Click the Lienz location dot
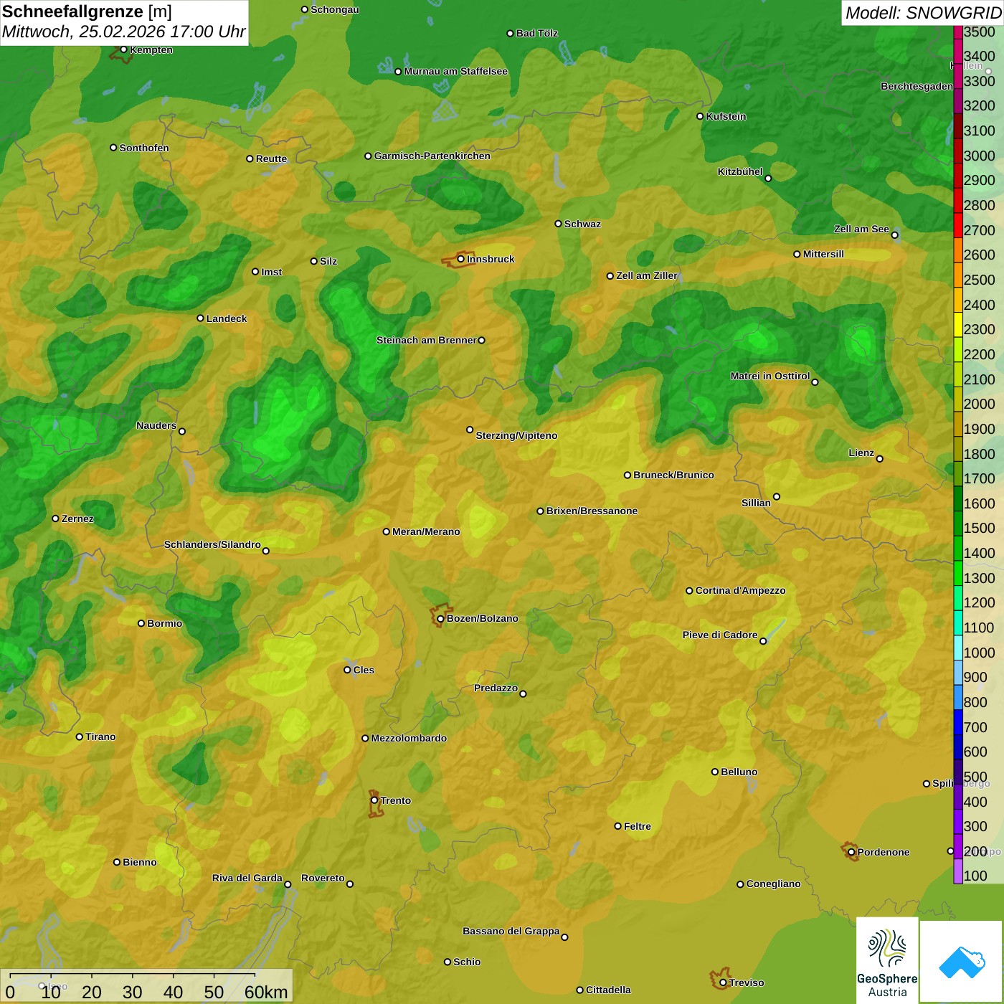Image resolution: width=1004 pixels, height=1004 pixels. (x=880, y=459)
